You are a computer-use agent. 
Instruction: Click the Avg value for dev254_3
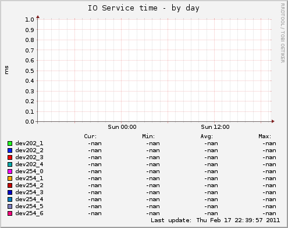pos(211,192)
